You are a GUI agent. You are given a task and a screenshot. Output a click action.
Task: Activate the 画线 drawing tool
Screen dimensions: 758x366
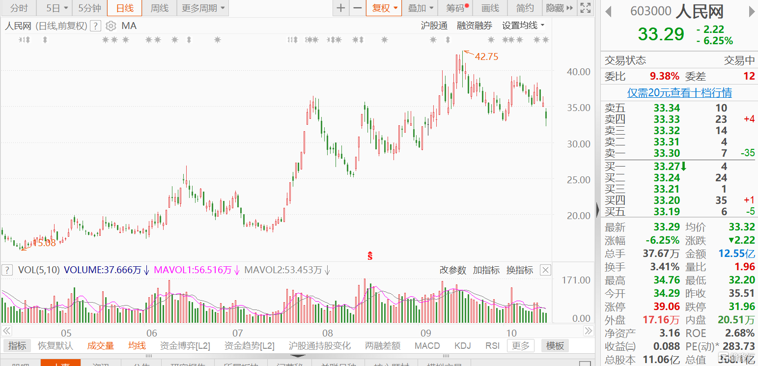click(x=490, y=8)
